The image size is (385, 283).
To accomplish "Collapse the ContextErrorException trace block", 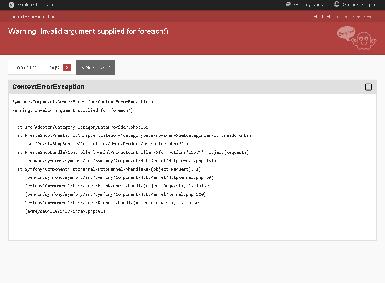I will coord(368,87).
